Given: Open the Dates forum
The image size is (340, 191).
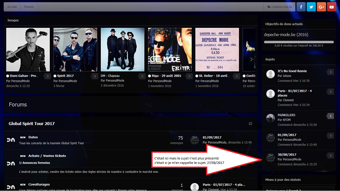Looking at the screenshot, I should pos(33,137).
